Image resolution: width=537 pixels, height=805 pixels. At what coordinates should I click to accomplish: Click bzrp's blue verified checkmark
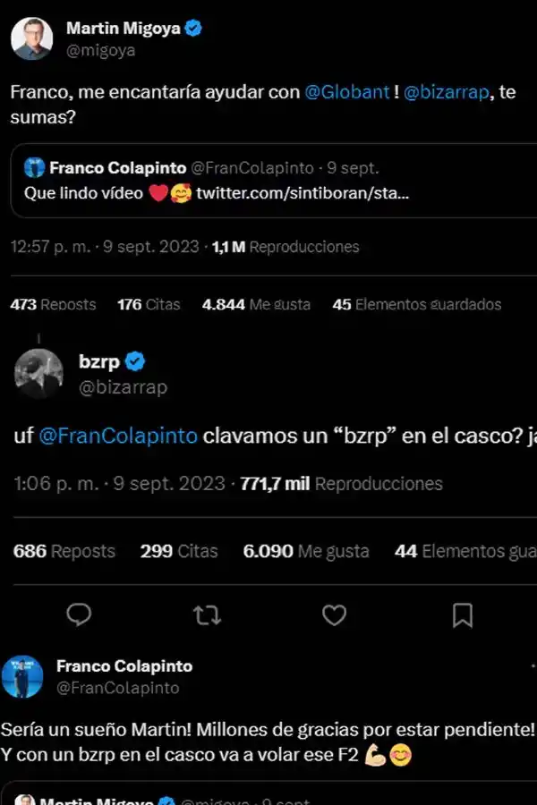134,361
